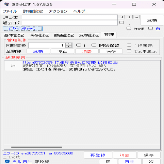The width and height of the screenshot is (164, 164).
Task: Click the 再生 play button
Action: pyautogui.click(x=130, y=162)
